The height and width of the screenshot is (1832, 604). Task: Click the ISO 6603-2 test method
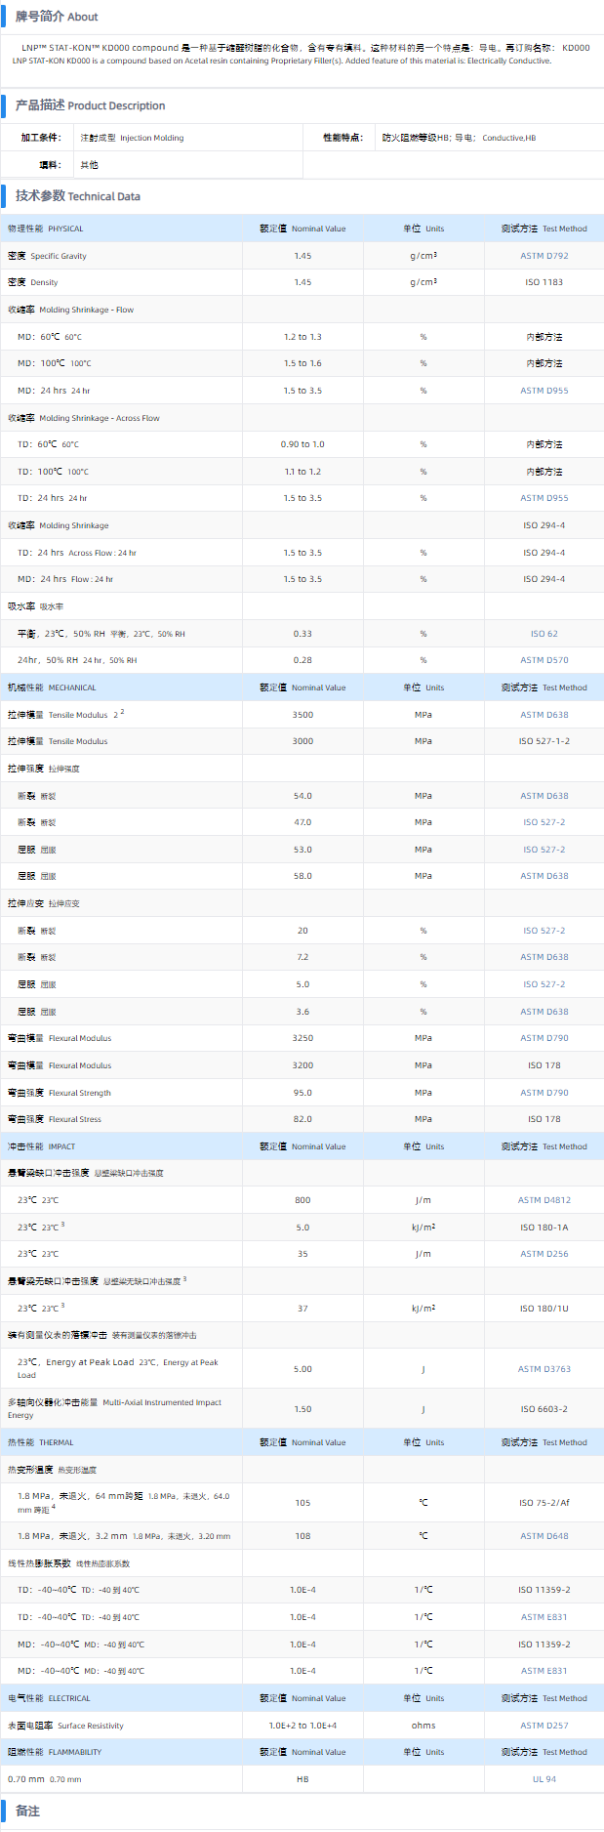click(544, 1409)
